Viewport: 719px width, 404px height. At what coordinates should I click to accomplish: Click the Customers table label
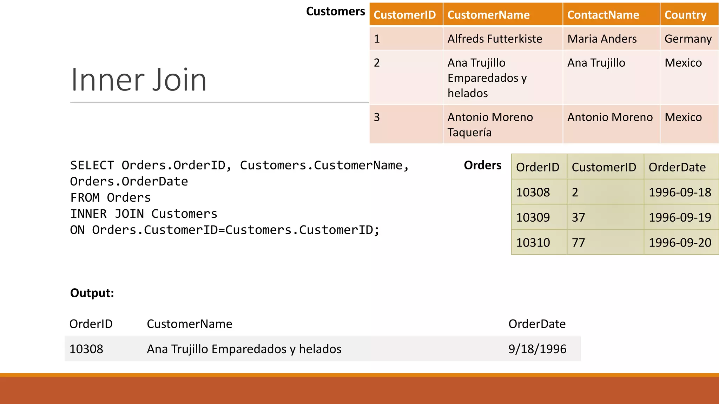[x=335, y=11]
